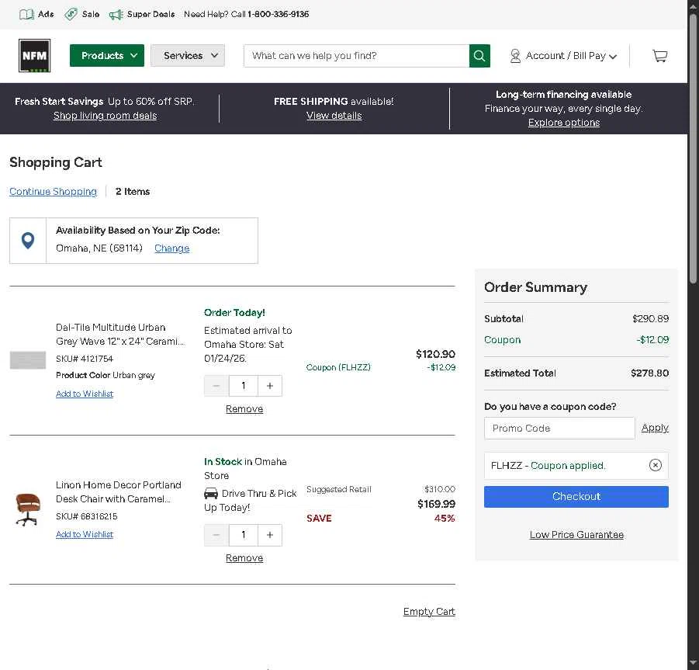This screenshot has width=699, height=670.
Task: Increase quantity of Dal-Tile tile
Action: pos(270,386)
